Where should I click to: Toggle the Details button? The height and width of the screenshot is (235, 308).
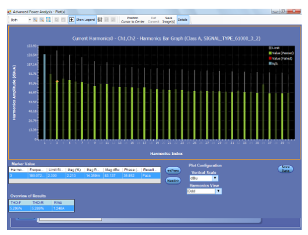pyautogui.click(x=183, y=20)
